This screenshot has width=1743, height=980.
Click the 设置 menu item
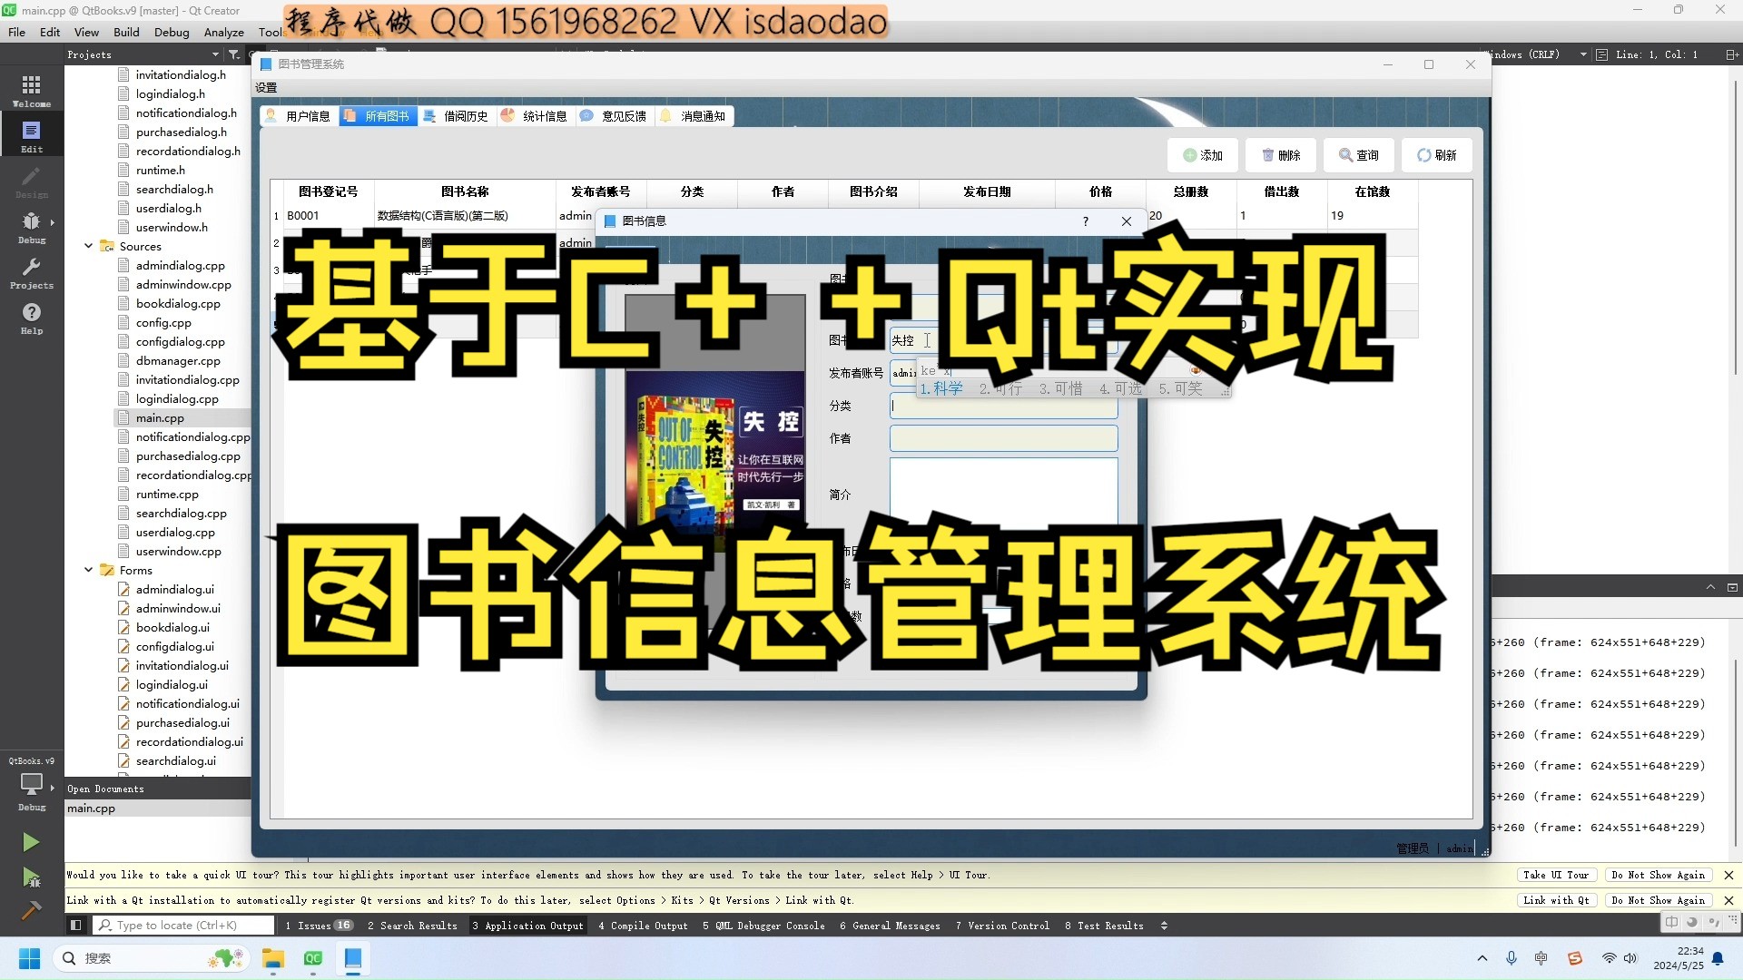click(x=266, y=87)
